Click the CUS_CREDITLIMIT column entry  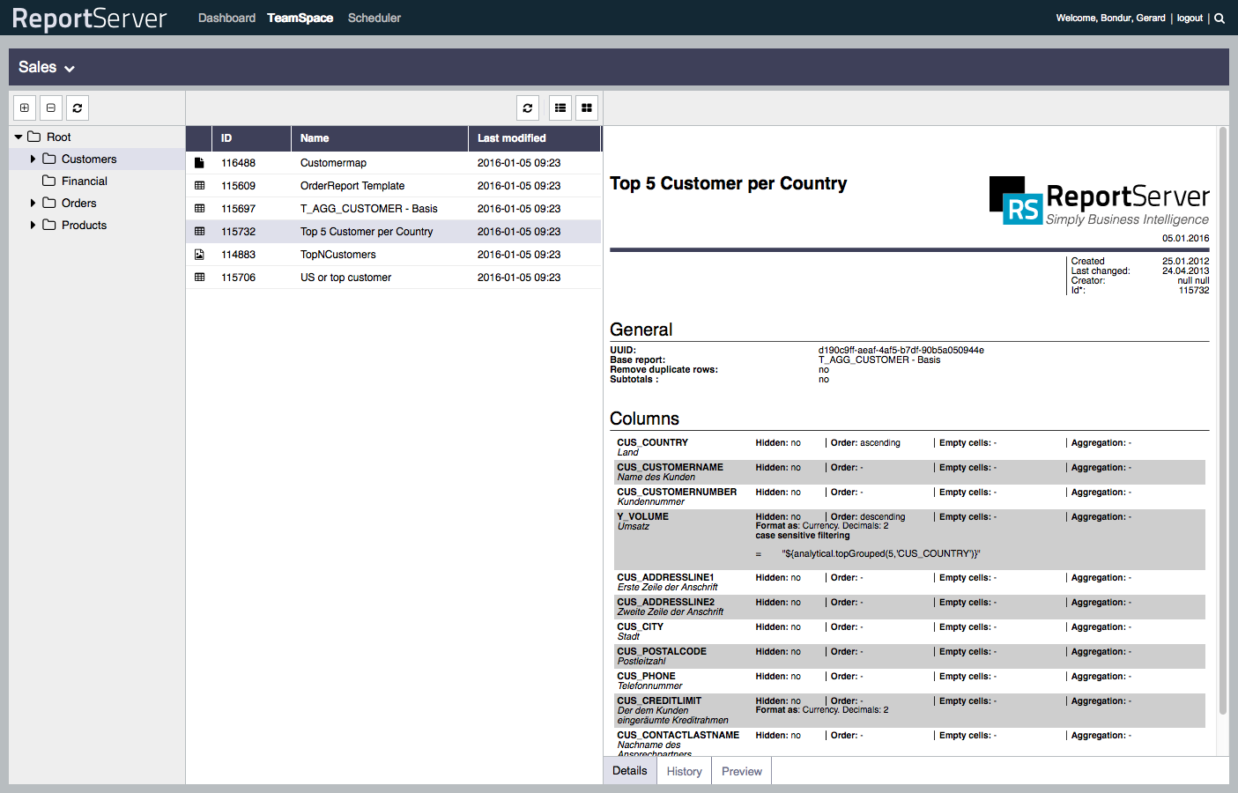tap(660, 700)
